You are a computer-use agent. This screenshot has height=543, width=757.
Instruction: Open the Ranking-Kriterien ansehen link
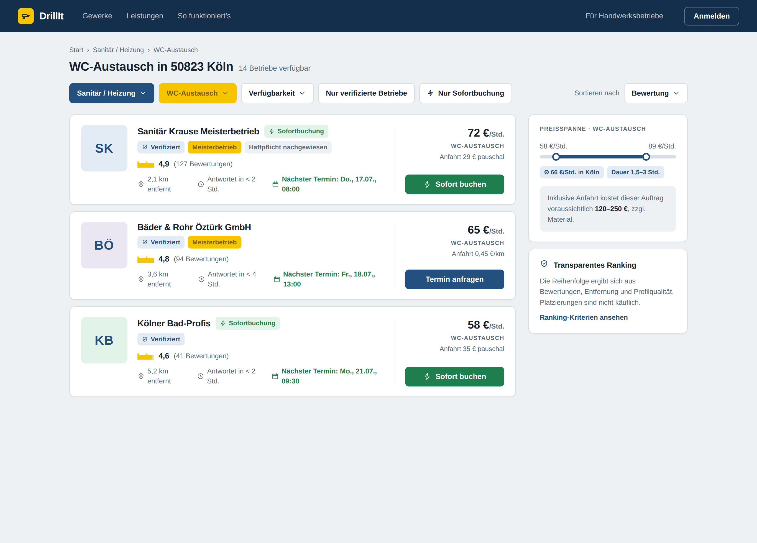tap(584, 317)
